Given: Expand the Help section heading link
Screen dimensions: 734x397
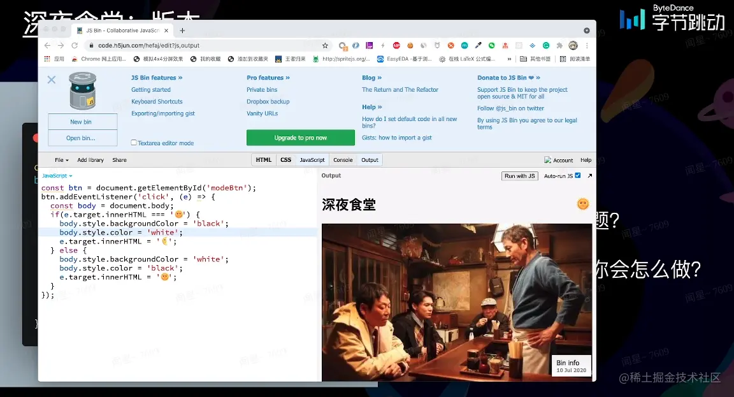Looking at the screenshot, I should 372,107.
